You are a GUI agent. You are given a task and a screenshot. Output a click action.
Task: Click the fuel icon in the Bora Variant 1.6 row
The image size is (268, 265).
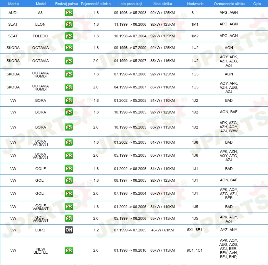pos(69,142)
